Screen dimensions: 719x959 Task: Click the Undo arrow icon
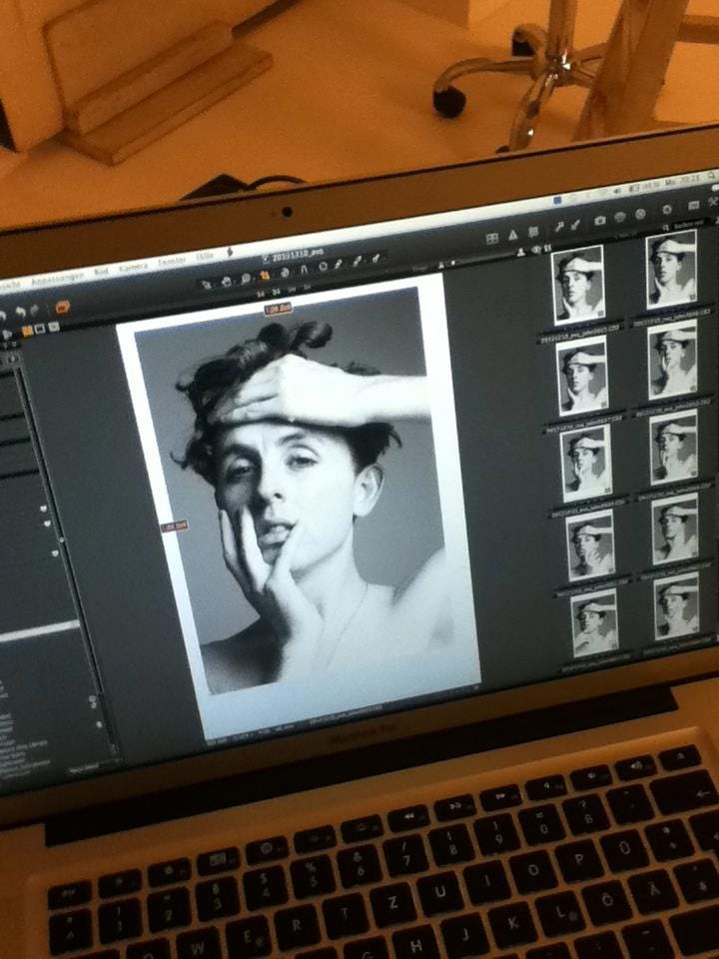(x=20, y=312)
